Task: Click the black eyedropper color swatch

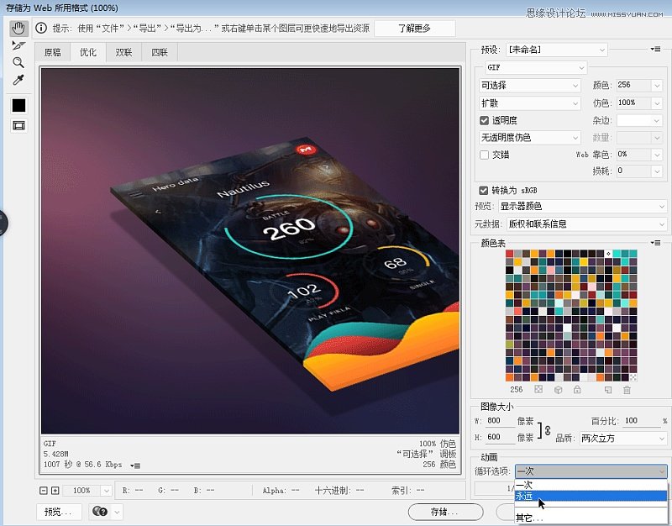Action: click(18, 106)
